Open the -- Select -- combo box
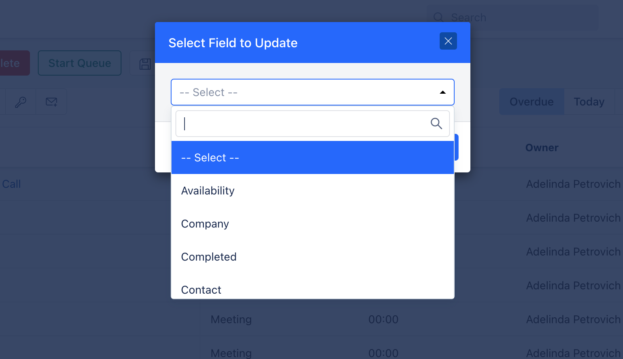This screenshot has height=359, width=623. (x=313, y=92)
